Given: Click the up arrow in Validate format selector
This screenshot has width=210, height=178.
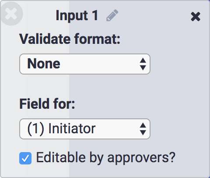Looking at the screenshot, I should pos(143,61).
